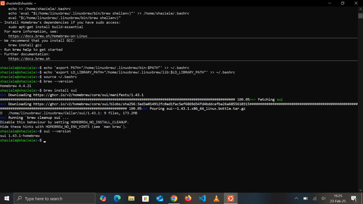Open VLC media player from the taskbar
Viewport: 363px width, 204px height.
pyautogui.click(x=217, y=199)
